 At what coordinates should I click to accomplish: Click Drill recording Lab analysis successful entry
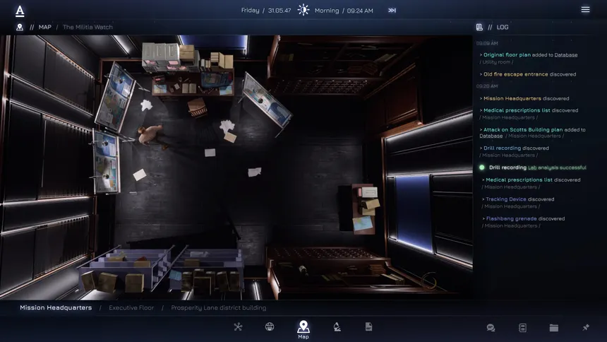537,167
